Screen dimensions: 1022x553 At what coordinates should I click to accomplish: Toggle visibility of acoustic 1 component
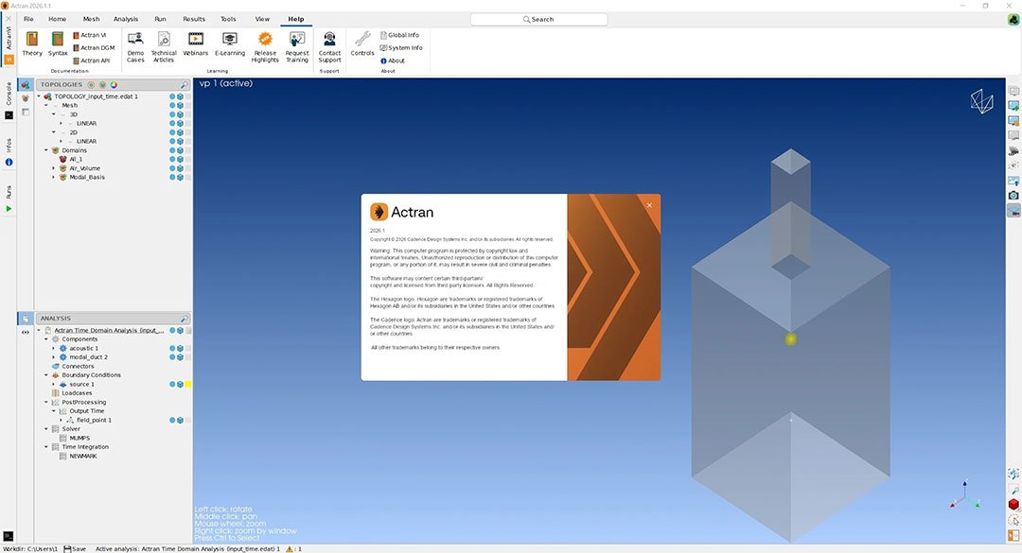173,349
